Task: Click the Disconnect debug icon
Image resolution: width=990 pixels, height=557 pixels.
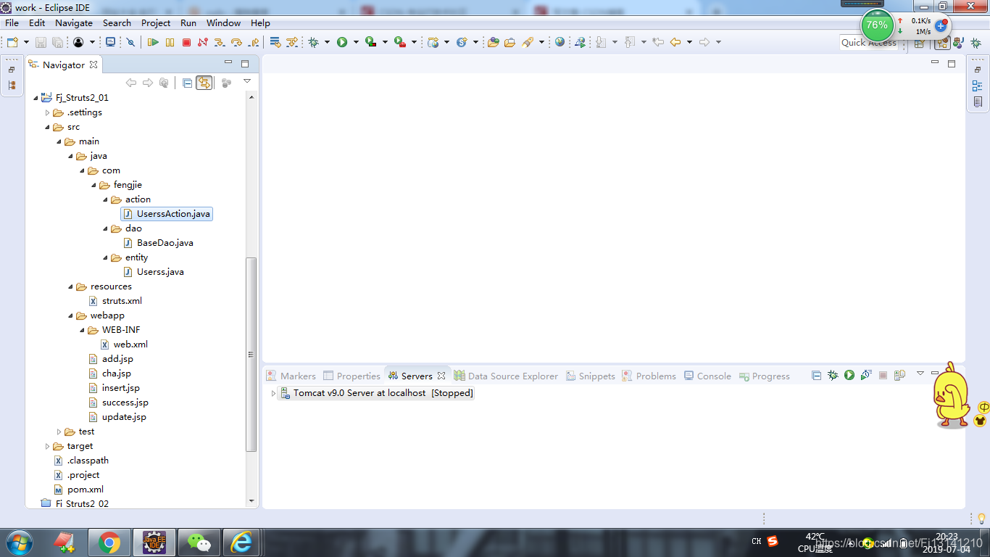Action: (x=203, y=43)
